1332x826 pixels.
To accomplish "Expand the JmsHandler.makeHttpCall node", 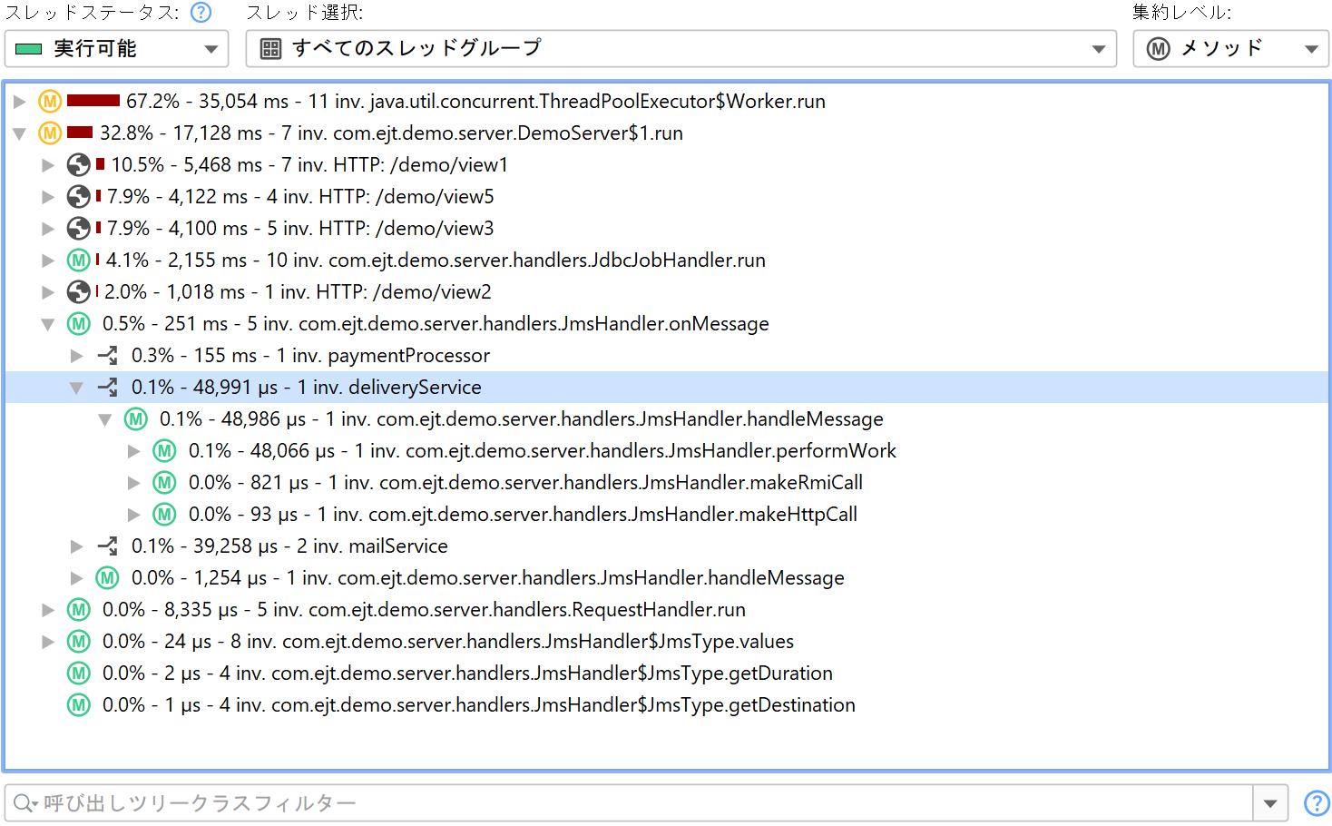I will [x=134, y=515].
